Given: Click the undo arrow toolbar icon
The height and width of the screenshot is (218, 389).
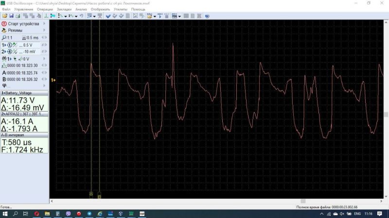Looking at the screenshot, I should [x=81, y=16].
